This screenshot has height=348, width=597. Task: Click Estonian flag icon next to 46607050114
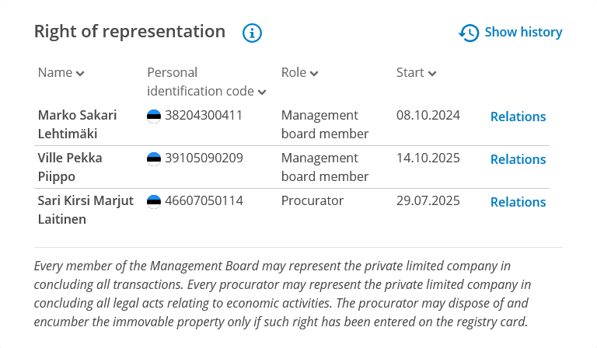(154, 201)
